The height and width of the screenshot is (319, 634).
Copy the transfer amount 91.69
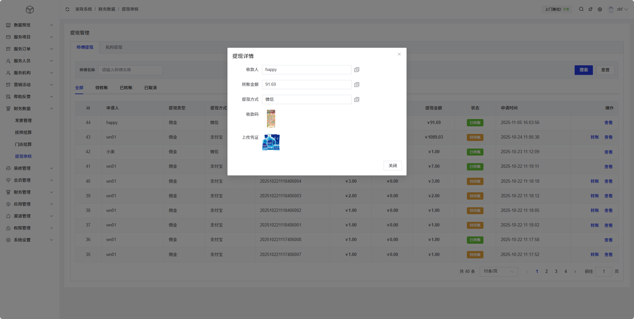point(357,85)
